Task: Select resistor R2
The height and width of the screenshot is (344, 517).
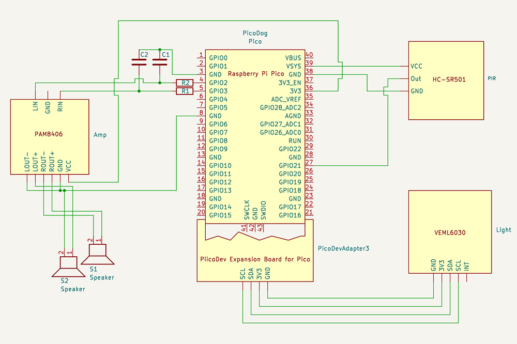Action: coord(184,83)
